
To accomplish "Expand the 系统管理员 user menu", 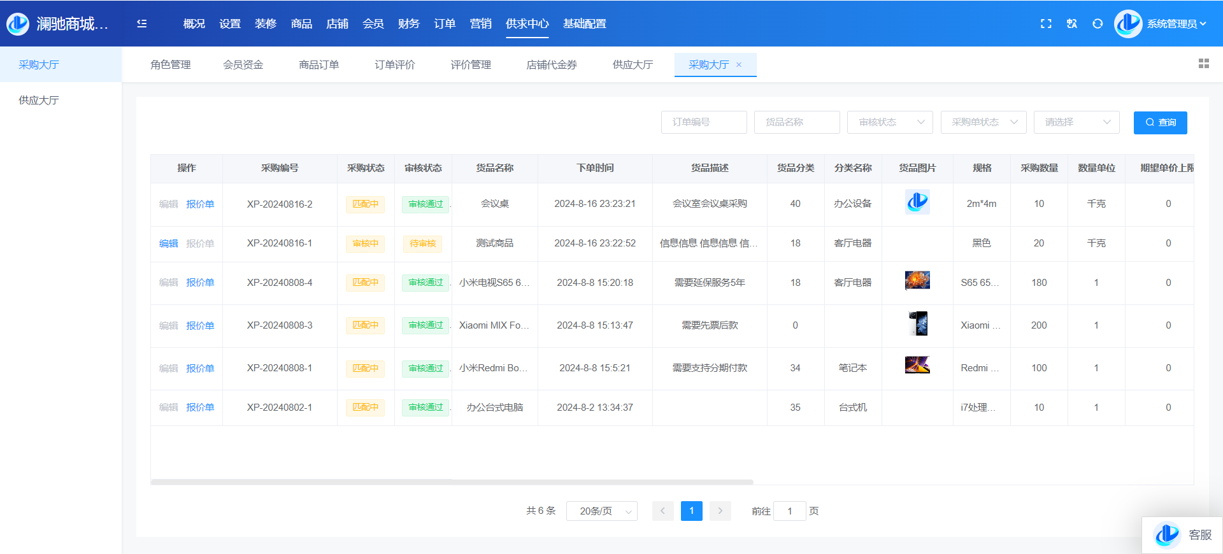I will point(1176,24).
